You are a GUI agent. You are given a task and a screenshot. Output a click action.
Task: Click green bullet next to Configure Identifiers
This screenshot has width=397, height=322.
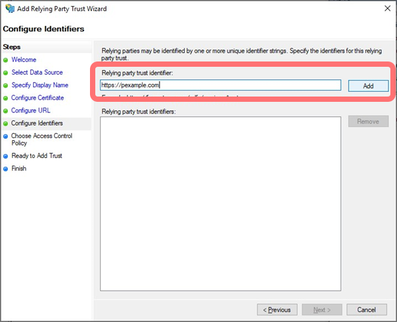5,124
